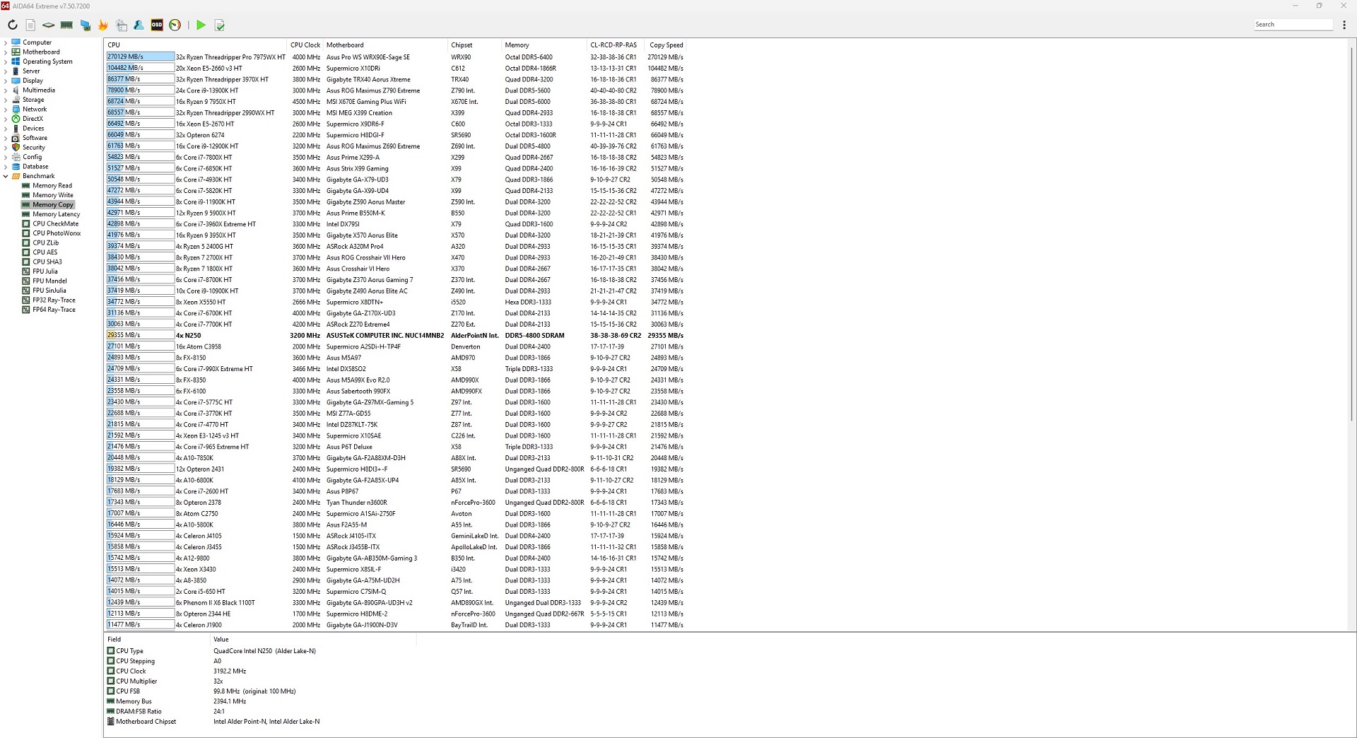Launch the flame stability test icon
The width and height of the screenshot is (1357, 738).
click(x=103, y=25)
